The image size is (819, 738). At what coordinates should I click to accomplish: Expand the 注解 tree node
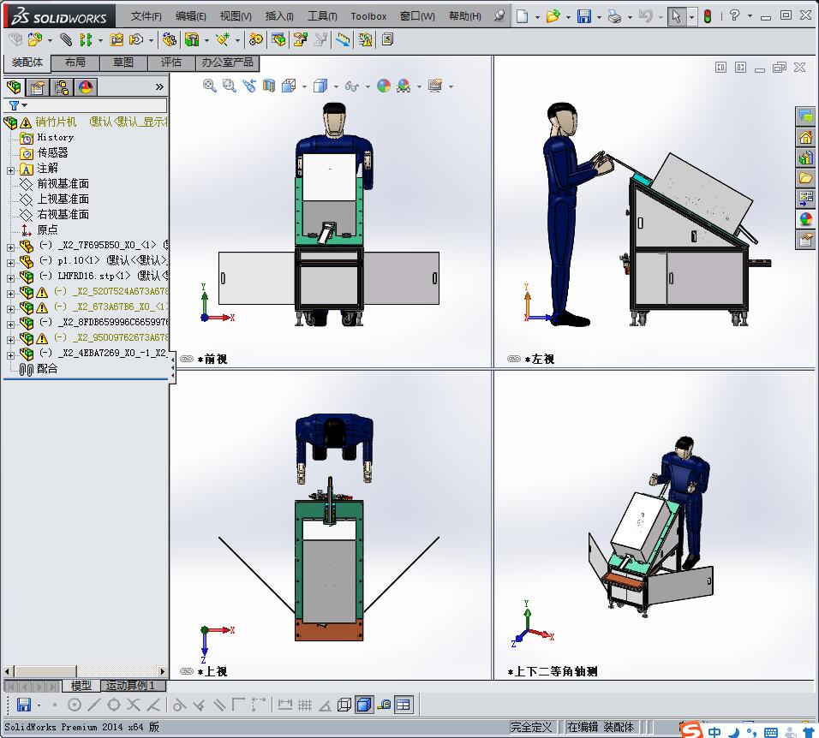10,170
